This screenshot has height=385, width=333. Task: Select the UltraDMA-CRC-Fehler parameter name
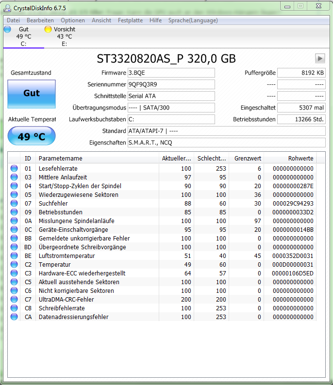point(67,300)
